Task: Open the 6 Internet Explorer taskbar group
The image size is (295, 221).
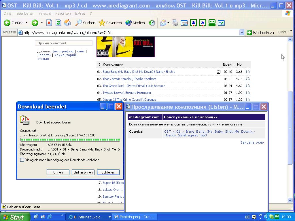Action: 88,217
